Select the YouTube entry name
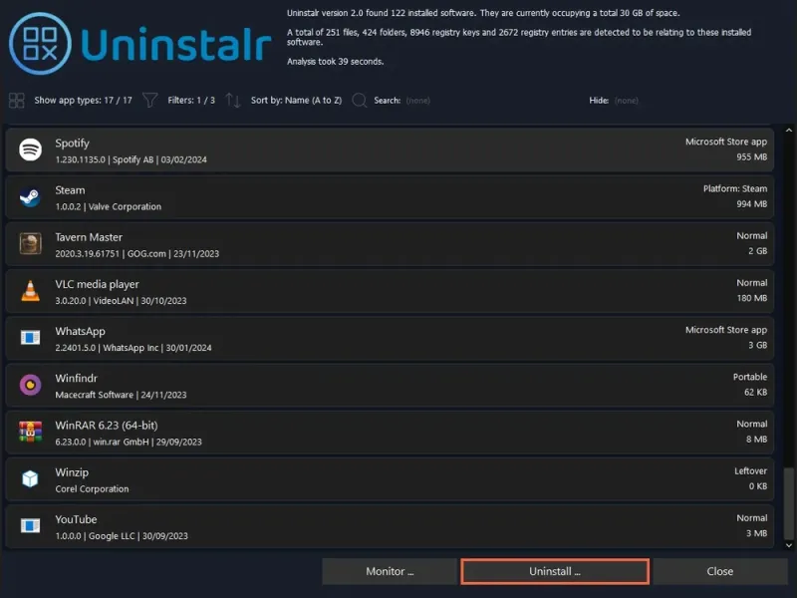 pyautogui.click(x=77, y=519)
